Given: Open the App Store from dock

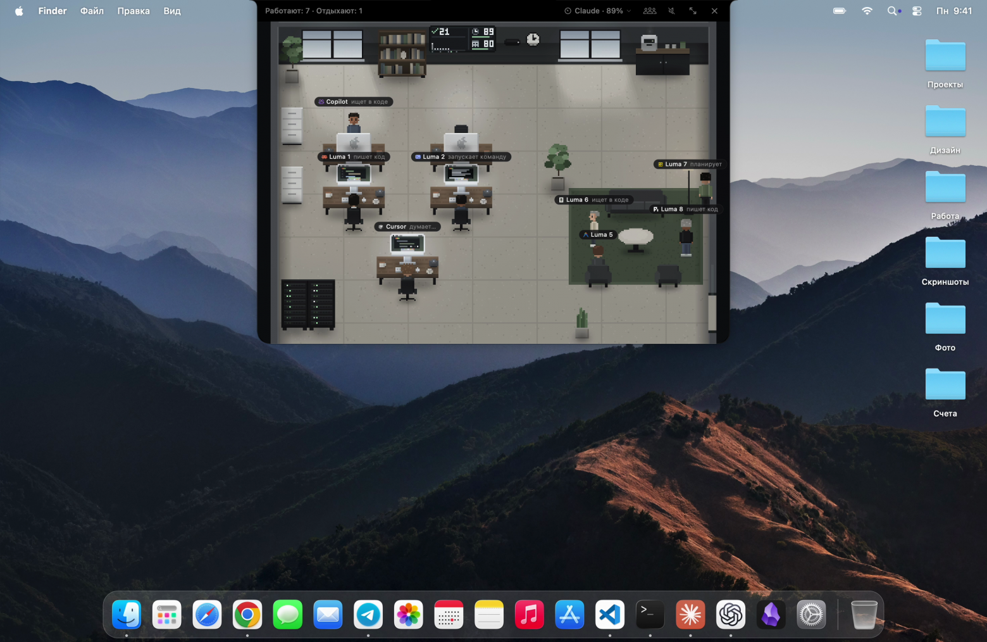Looking at the screenshot, I should click(x=569, y=614).
